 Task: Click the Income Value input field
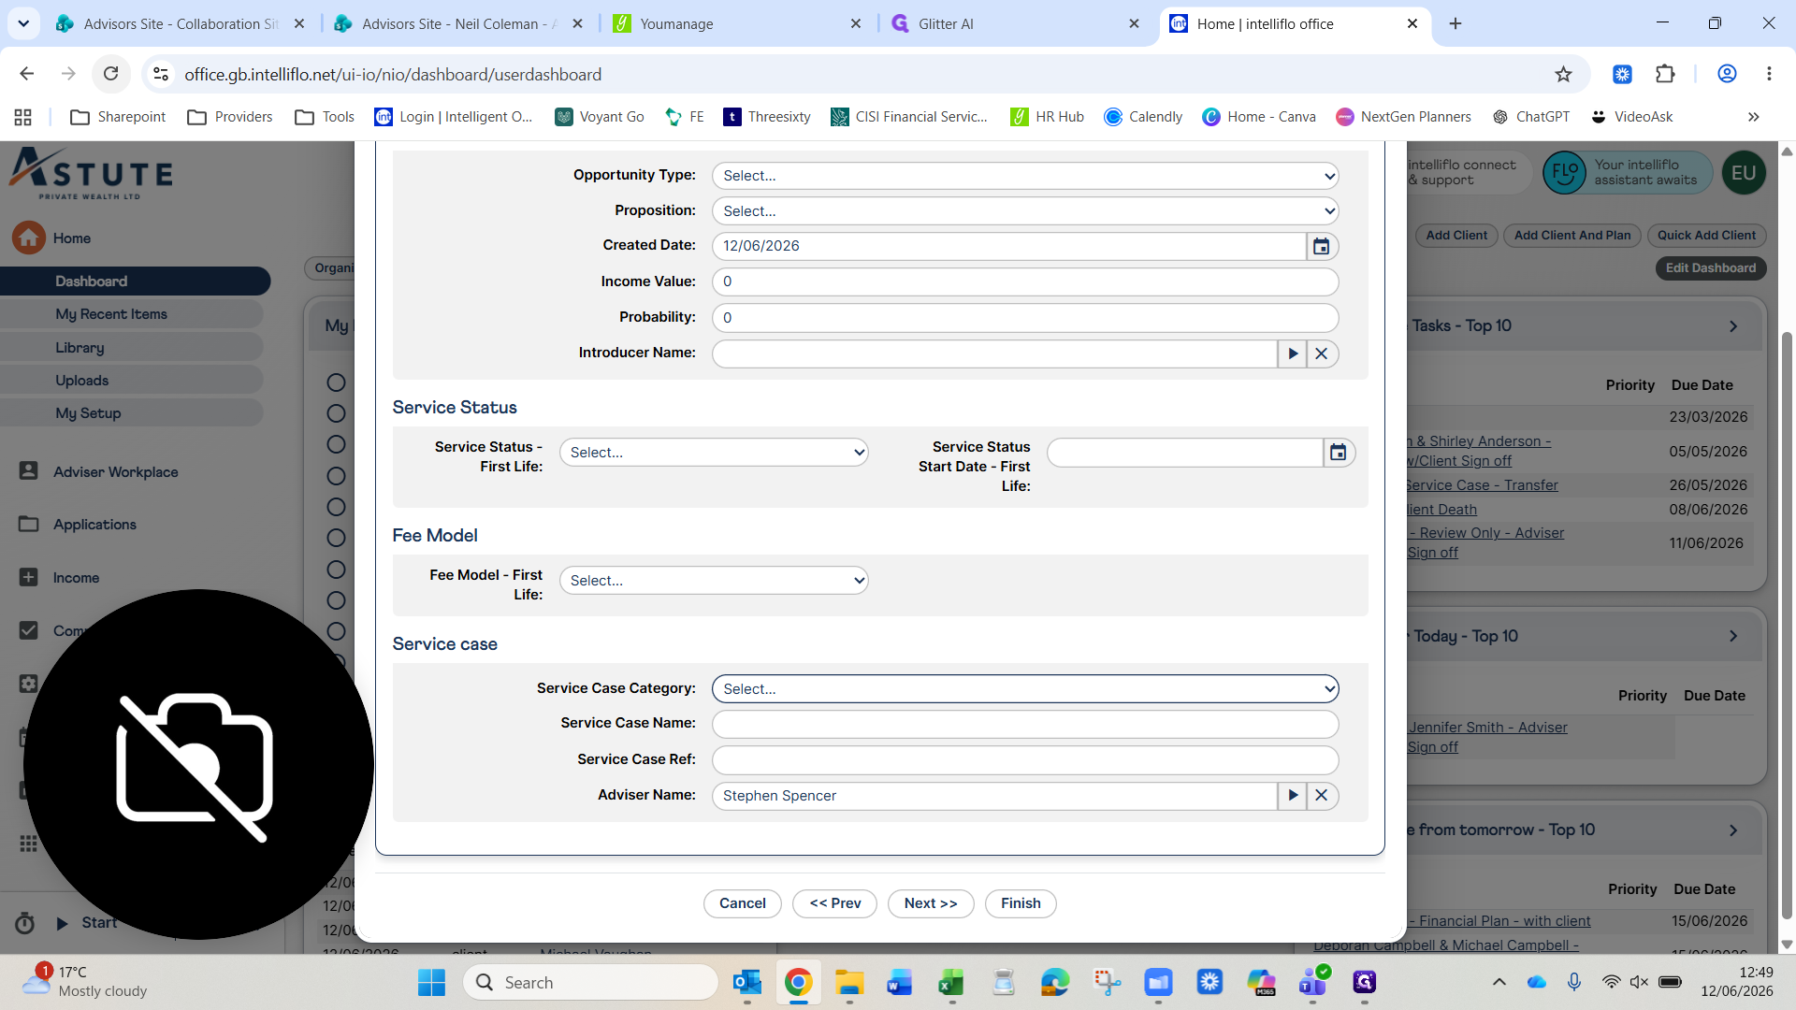(1025, 282)
